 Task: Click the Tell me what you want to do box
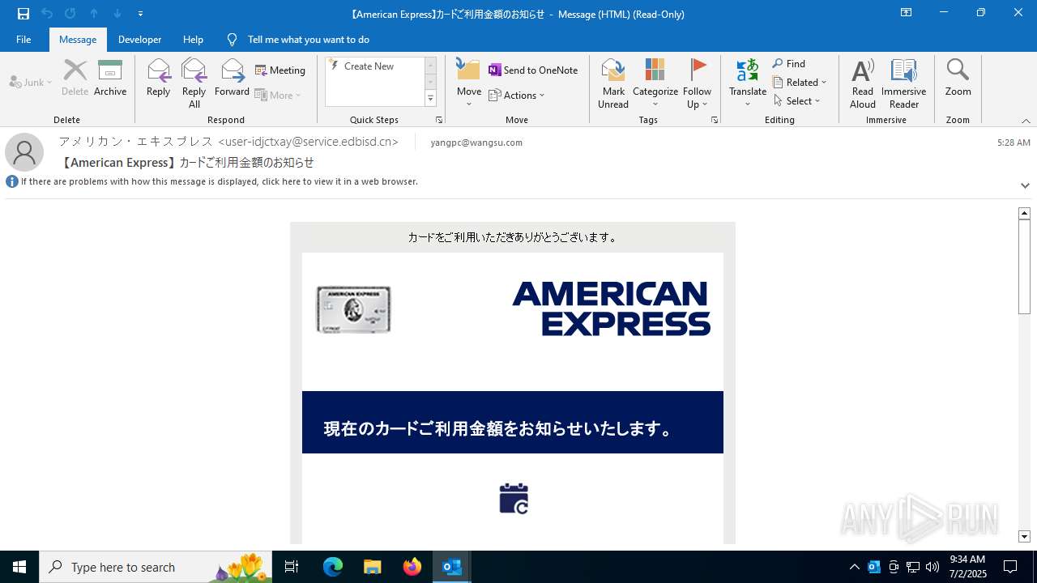pyautogui.click(x=308, y=40)
